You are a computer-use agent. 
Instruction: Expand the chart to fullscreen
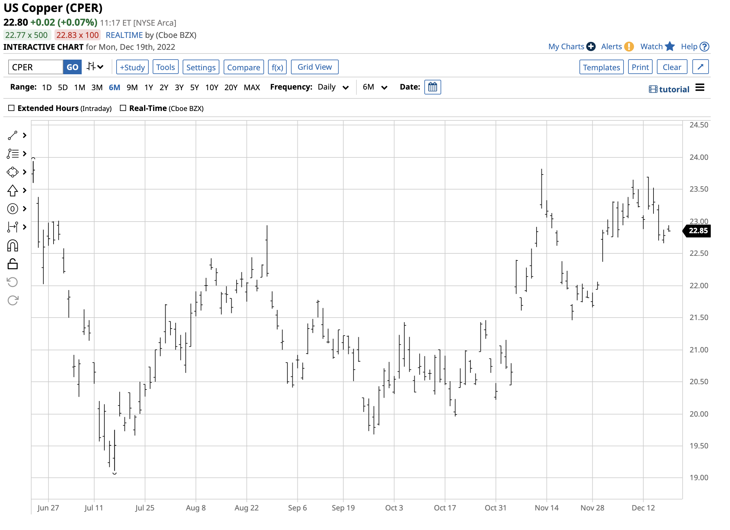pyautogui.click(x=701, y=67)
